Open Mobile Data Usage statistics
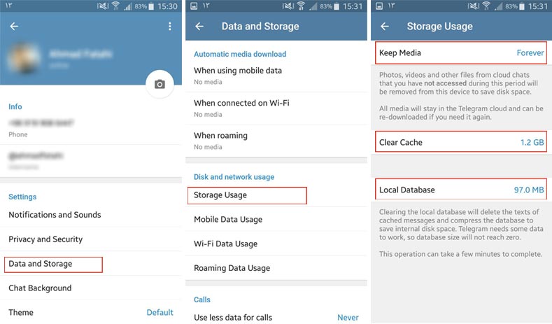The height and width of the screenshot is (324, 552). pos(276,220)
